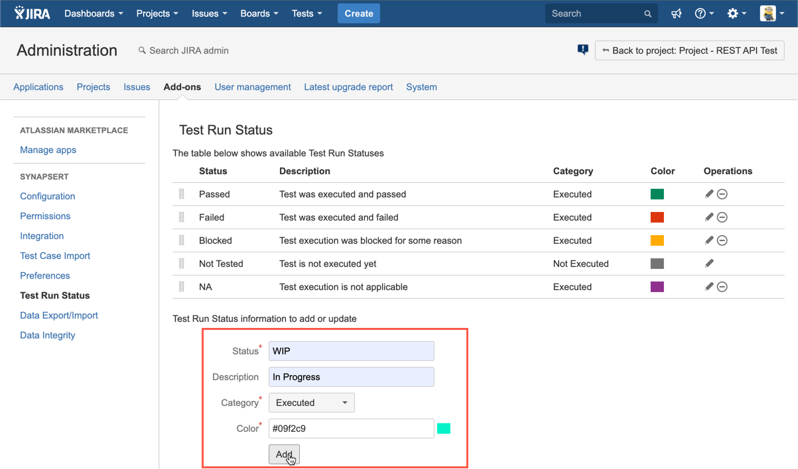Expand the help question mark menu

pos(704,13)
